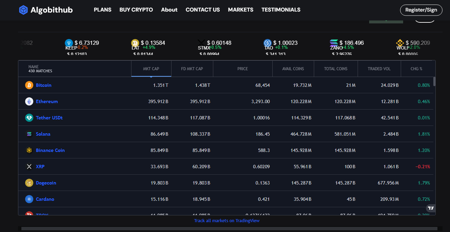Click the table vertical scrollbar thumb
450x232 pixels.
(434, 82)
